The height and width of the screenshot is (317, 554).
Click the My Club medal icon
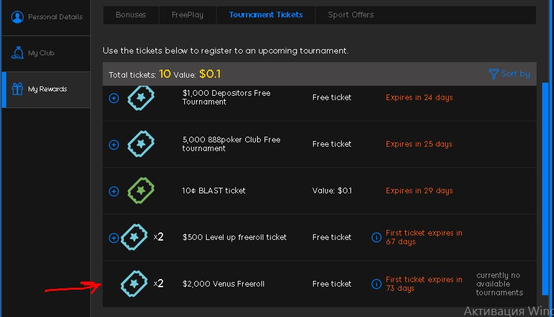point(17,53)
